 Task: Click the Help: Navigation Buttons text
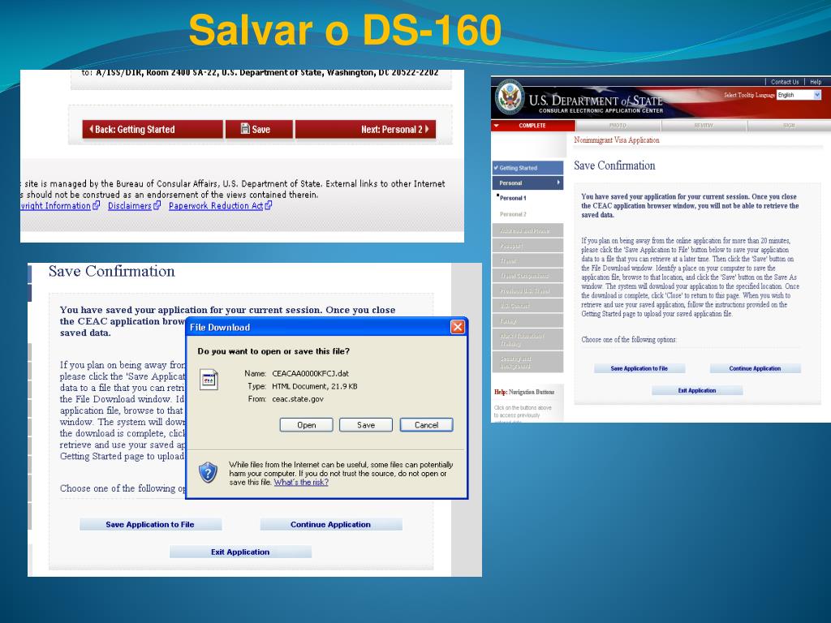pyautogui.click(x=524, y=392)
